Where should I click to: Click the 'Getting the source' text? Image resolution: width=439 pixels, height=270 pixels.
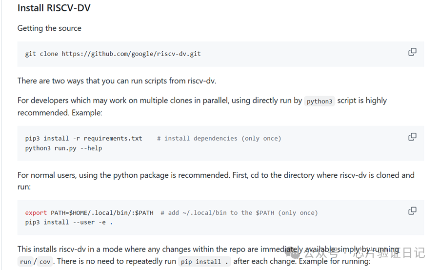[x=49, y=28]
